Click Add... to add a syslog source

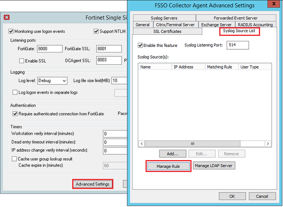[173, 153]
